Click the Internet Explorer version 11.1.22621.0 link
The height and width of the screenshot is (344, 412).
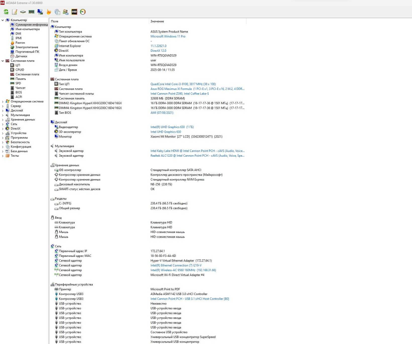158,46
